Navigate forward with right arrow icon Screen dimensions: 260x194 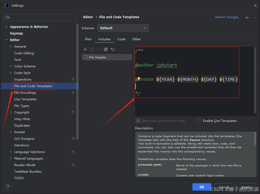[254, 18]
